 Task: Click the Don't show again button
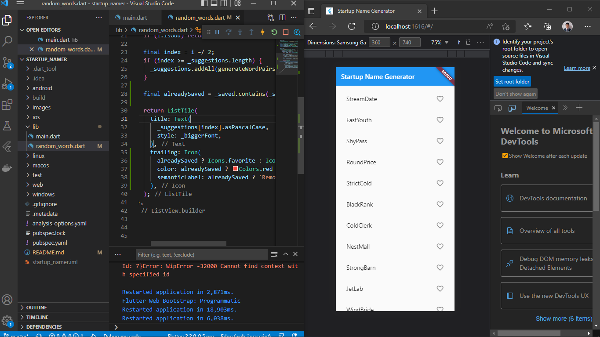coord(516,94)
